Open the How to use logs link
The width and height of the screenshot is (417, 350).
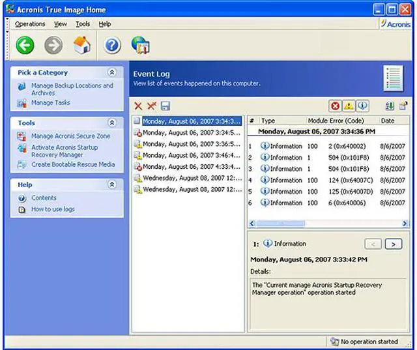(x=53, y=209)
